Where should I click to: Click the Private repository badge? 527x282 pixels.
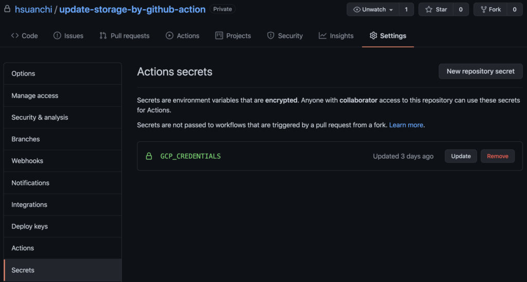[x=222, y=9]
